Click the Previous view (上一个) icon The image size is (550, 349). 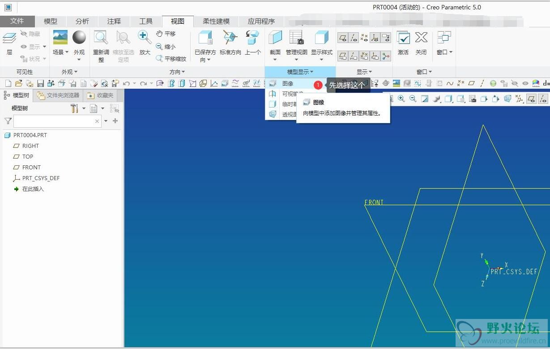click(253, 38)
